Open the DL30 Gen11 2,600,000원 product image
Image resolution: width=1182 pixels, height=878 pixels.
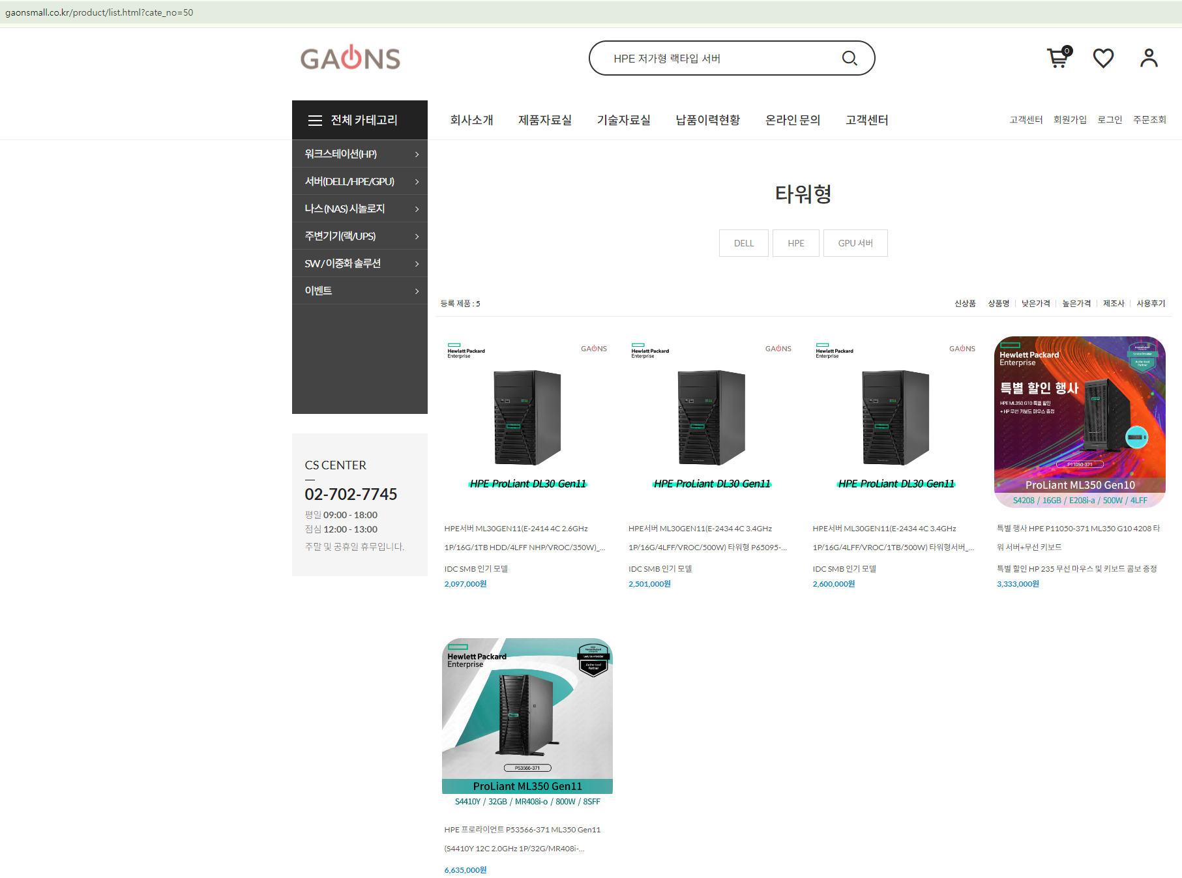[896, 422]
